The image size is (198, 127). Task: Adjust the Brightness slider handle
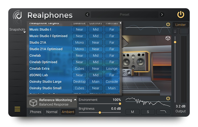click(x=100, y=113)
